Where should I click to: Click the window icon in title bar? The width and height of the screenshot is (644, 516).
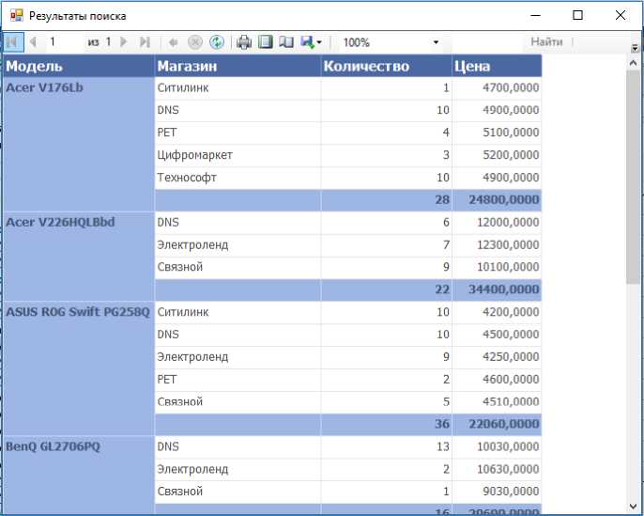[15, 15]
